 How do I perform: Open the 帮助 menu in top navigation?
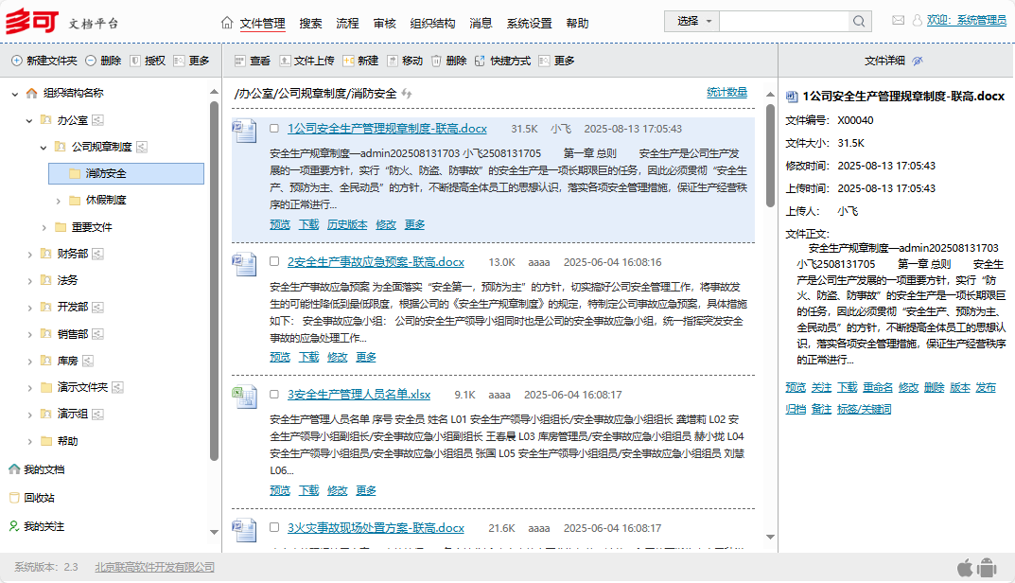[577, 24]
